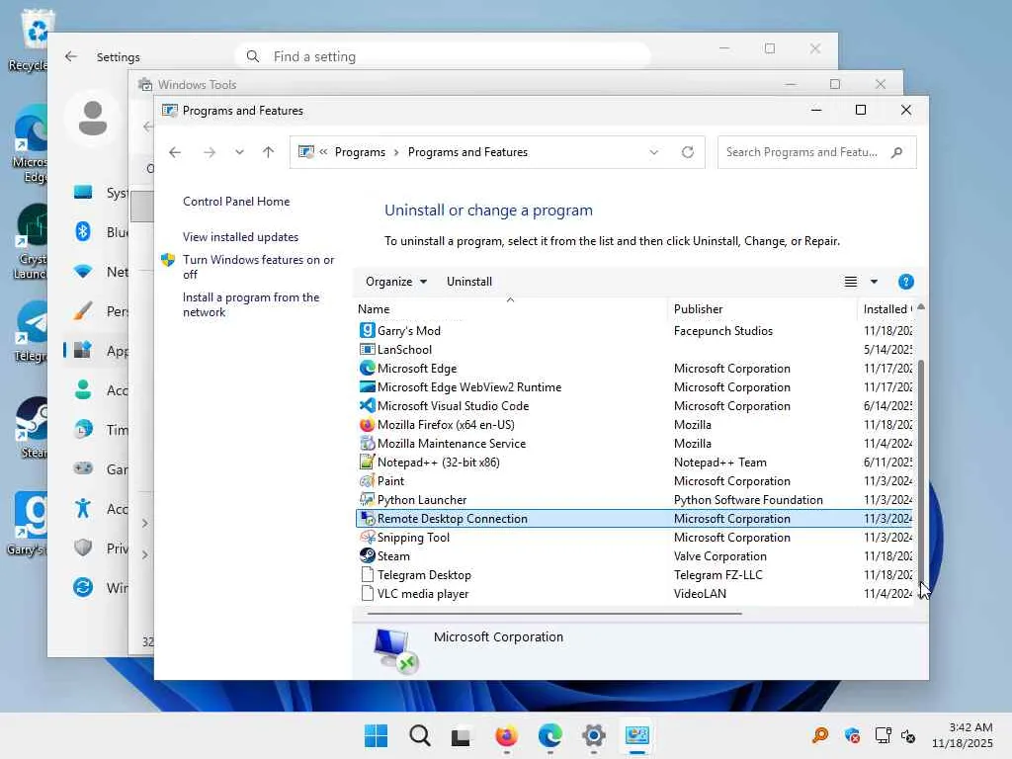Image resolution: width=1012 pixels, height=759 pixels.
Task: Open taskbar Search magnifier
Action: tap(419, 735)
